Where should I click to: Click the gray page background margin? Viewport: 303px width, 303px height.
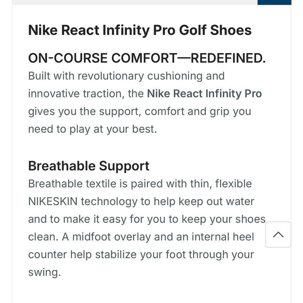pyautogui.click(x=5, y=151)
